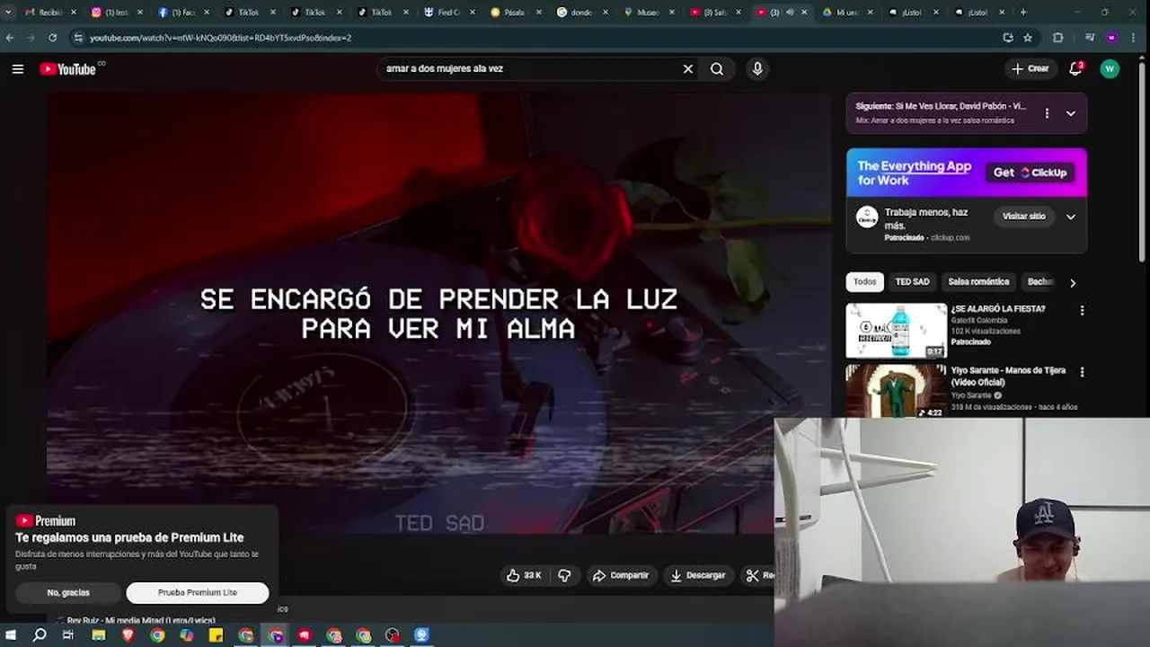
Task: Open the browser extensions puzzle icon
Action: [1057, 38]
